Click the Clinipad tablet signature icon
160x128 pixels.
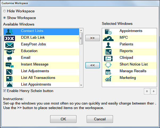click(x=108, y=58)
